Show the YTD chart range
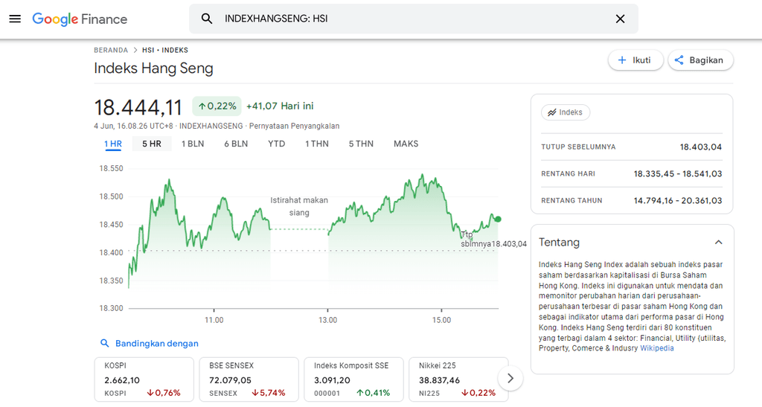Image resolution: width=762 pixels, height=407 pixels. point(276,144)
